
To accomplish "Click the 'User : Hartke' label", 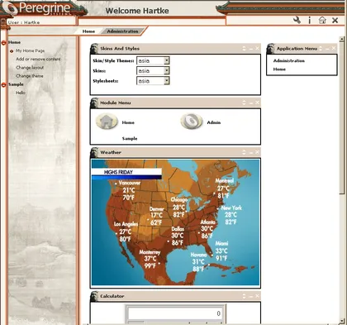I will coord(24,22).
